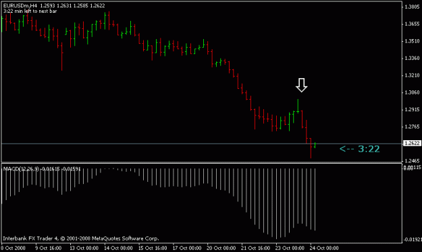This screenshot has height=252, width=422.
Task: Click the 1.2622 current price tag
Action: (412, 144)
